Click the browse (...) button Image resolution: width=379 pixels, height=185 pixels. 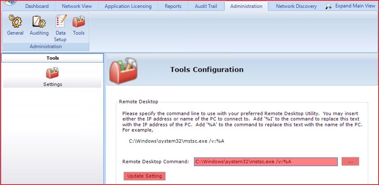(350, 162)
